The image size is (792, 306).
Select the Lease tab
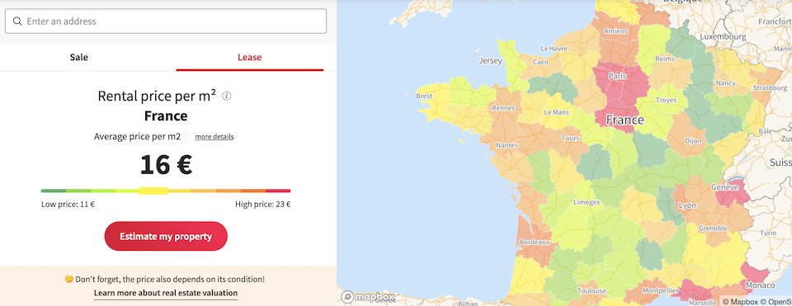pyautogui.click(x=249, y=57)
